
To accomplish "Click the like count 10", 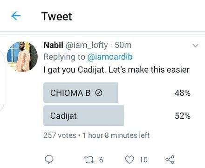I will click(x=143, y=160).
